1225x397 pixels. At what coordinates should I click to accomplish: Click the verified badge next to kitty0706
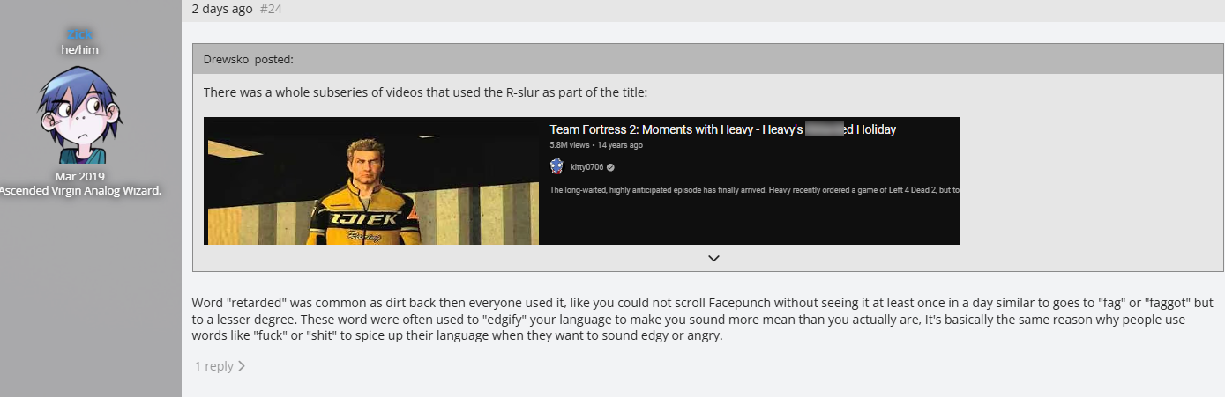(x=610, y=167)
